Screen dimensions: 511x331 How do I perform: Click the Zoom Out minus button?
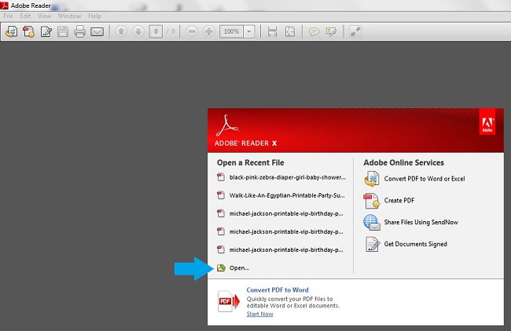[192, 31]
